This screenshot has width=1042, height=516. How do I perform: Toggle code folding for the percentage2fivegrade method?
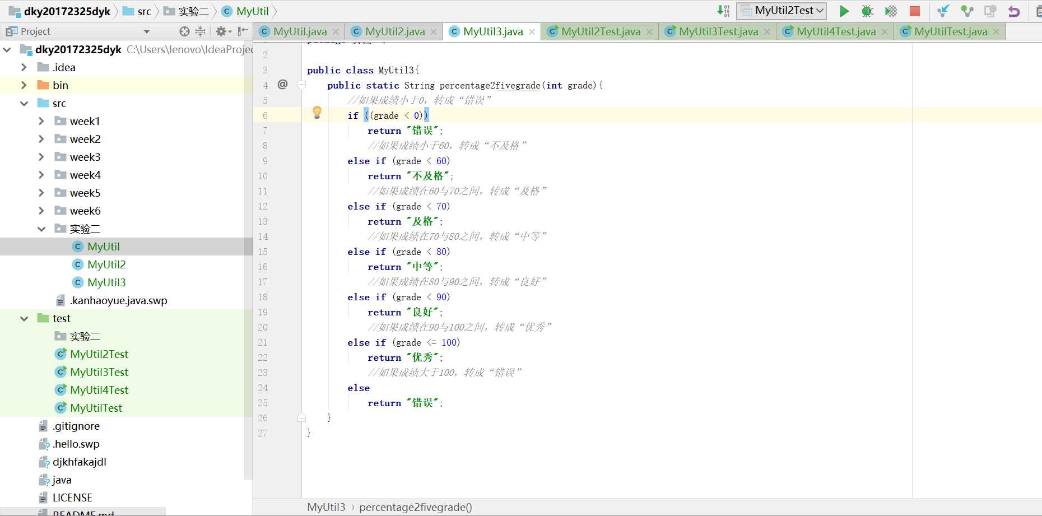click(302, 85)
